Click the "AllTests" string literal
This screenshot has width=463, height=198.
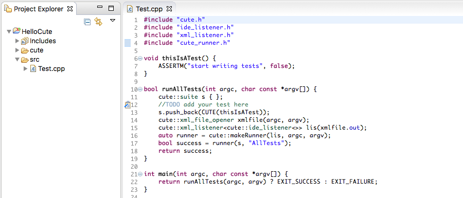tap(266, 143)
